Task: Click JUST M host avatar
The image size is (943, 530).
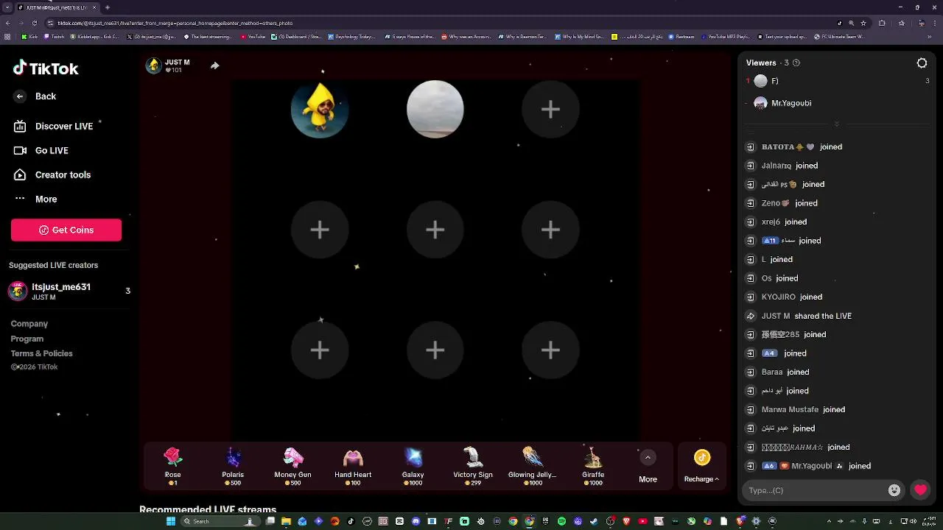Action: point(153,66)
